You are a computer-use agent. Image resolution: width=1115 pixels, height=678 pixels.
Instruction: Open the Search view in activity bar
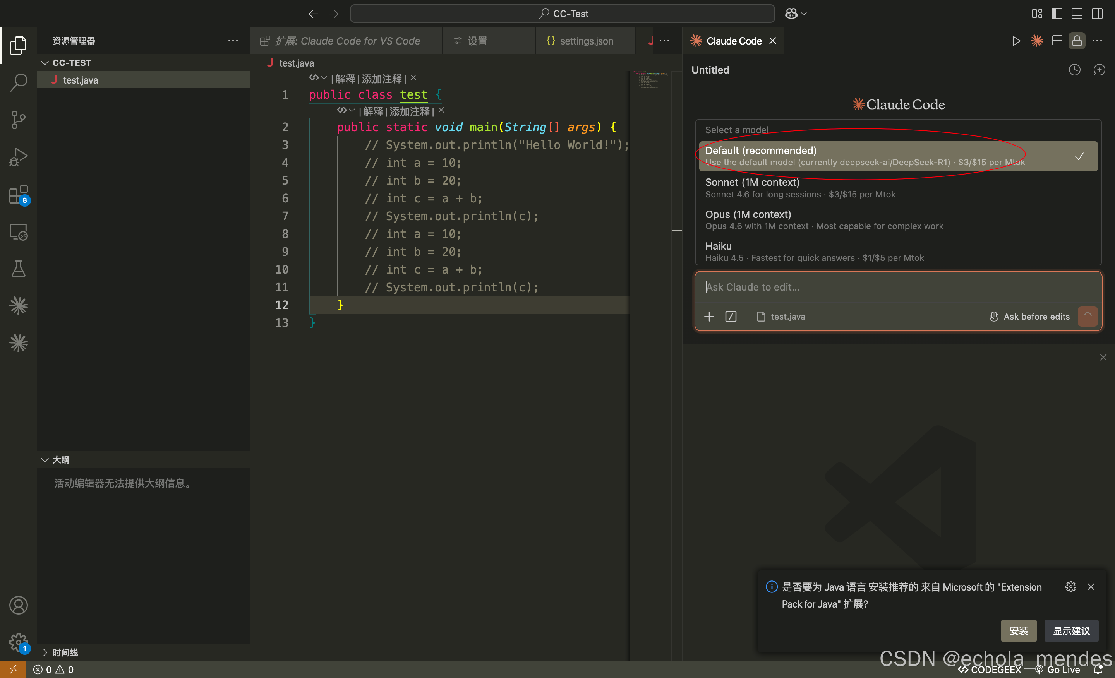(19, 82)
